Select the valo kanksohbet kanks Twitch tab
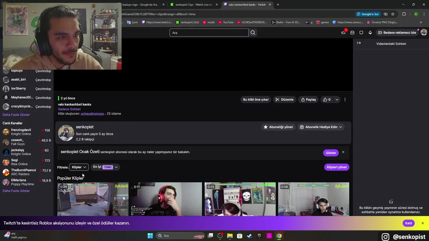 tap(247, 5)
